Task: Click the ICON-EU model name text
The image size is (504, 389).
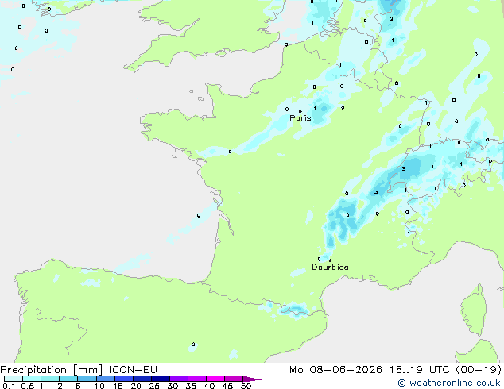Action: point(133,370)
